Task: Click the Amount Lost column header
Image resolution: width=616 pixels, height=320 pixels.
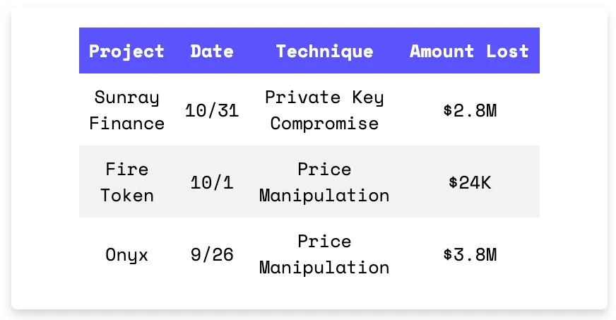Action: pos(469,52)
